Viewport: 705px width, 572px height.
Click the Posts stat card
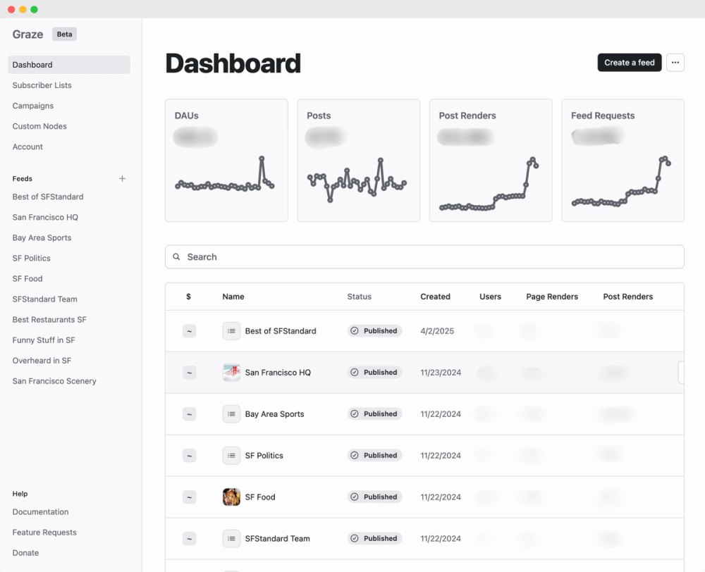359,161
